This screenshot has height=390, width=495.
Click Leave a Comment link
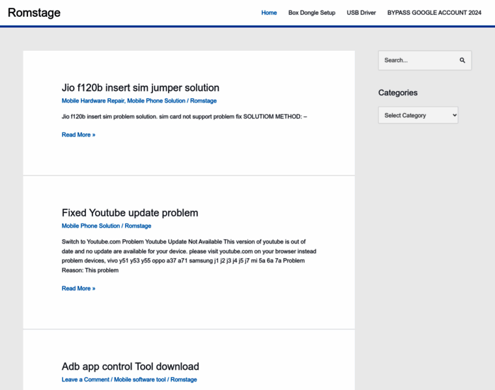(85, 380)
